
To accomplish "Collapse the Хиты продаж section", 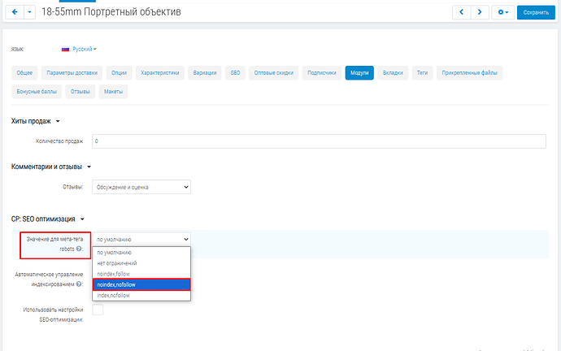I will coord(35,121).
